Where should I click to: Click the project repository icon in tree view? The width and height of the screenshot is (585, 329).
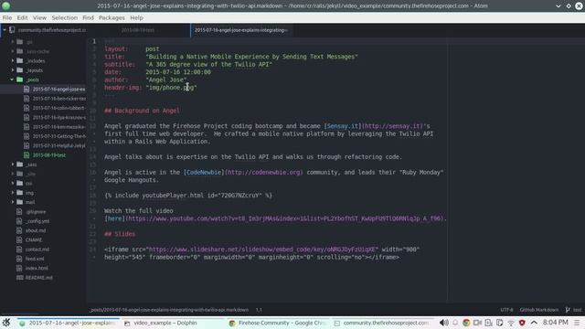(x=12, y=30)
